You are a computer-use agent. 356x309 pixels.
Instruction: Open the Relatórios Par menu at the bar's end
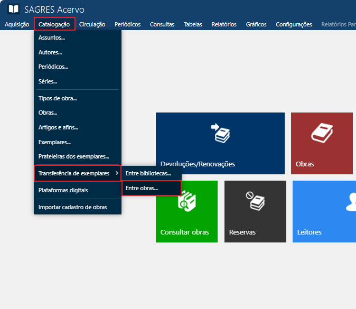click(339, 24)
